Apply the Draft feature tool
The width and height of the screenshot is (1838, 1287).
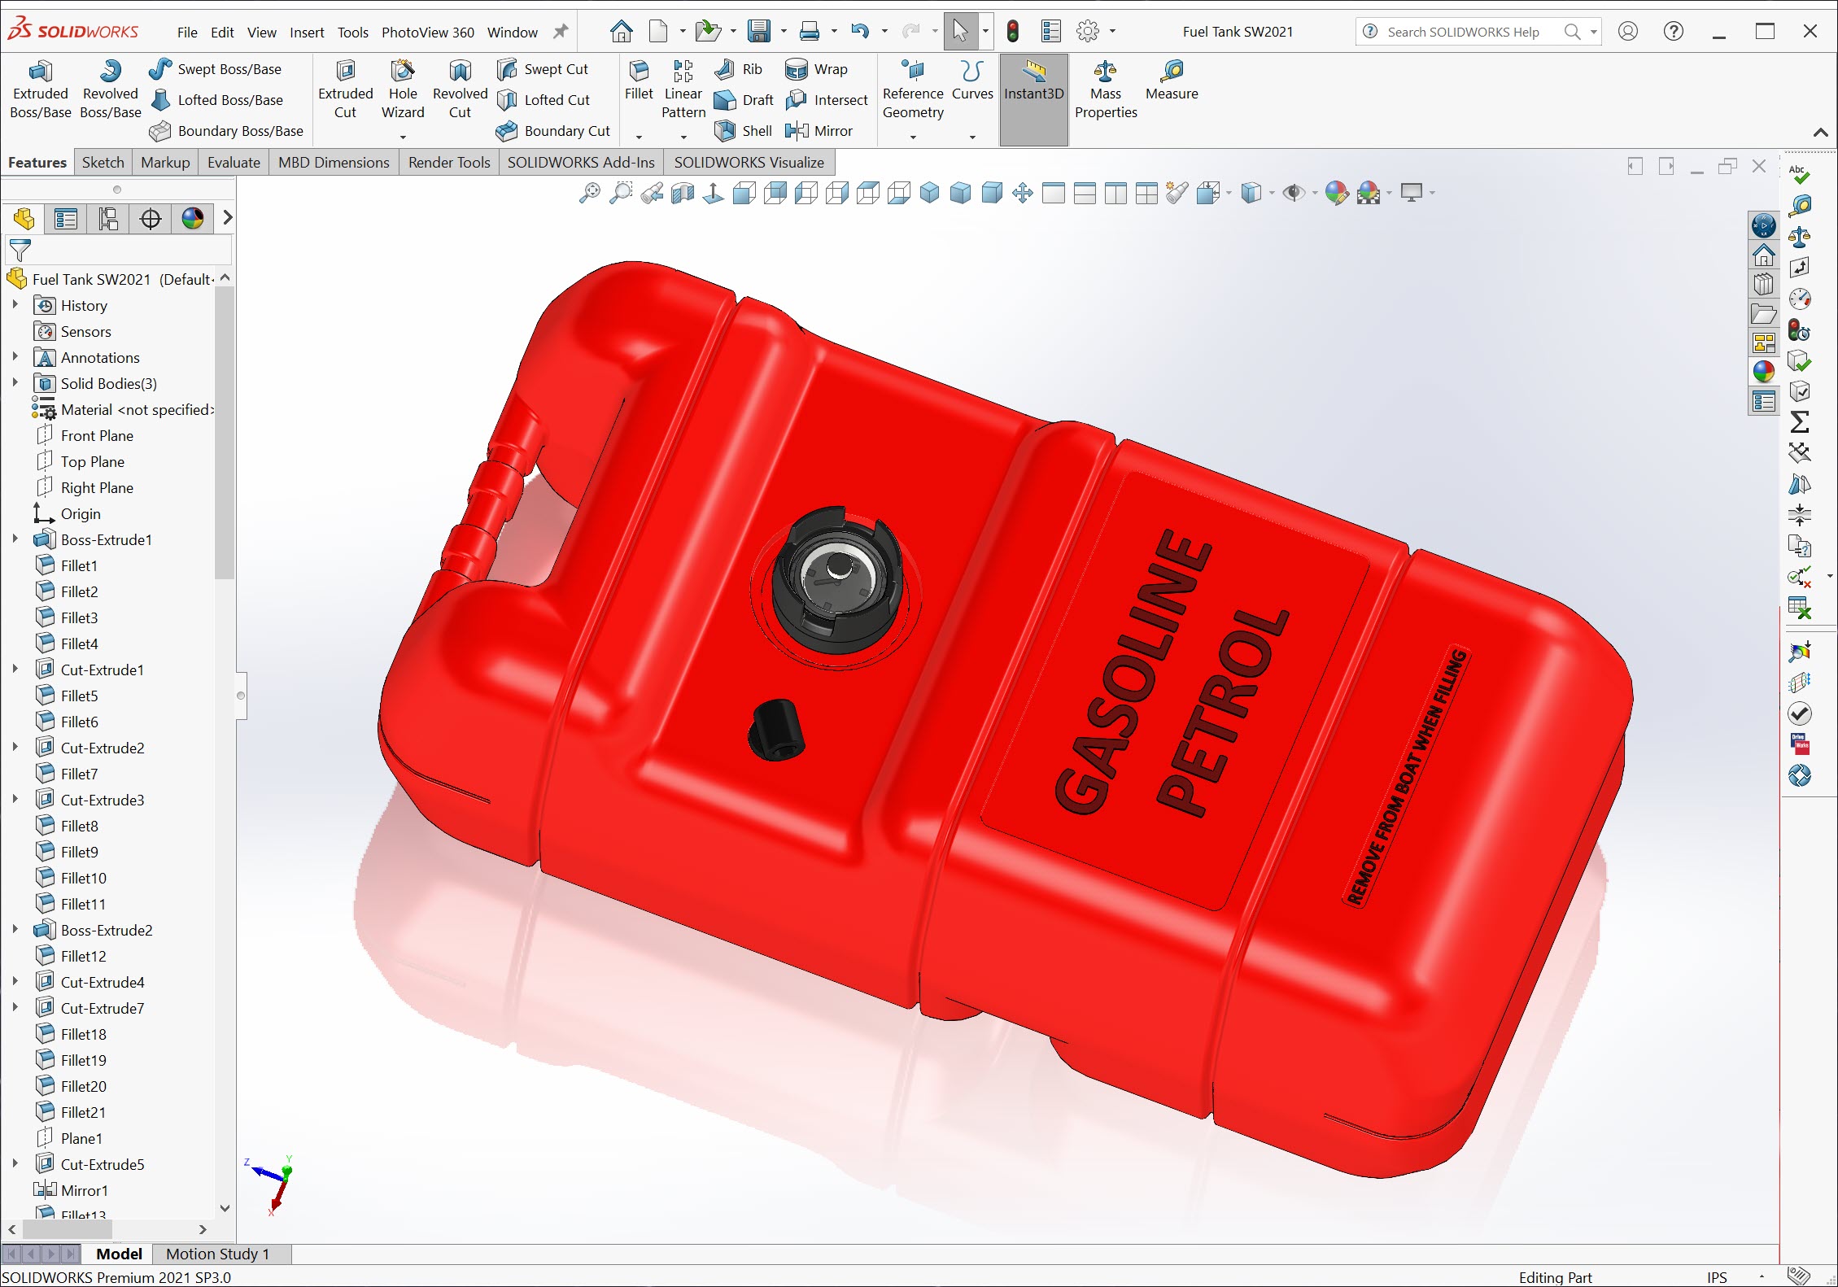[744, 100]
